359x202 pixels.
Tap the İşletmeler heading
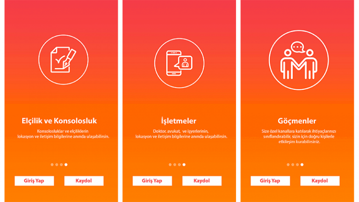pyautogui.click(x=179, y=121)
